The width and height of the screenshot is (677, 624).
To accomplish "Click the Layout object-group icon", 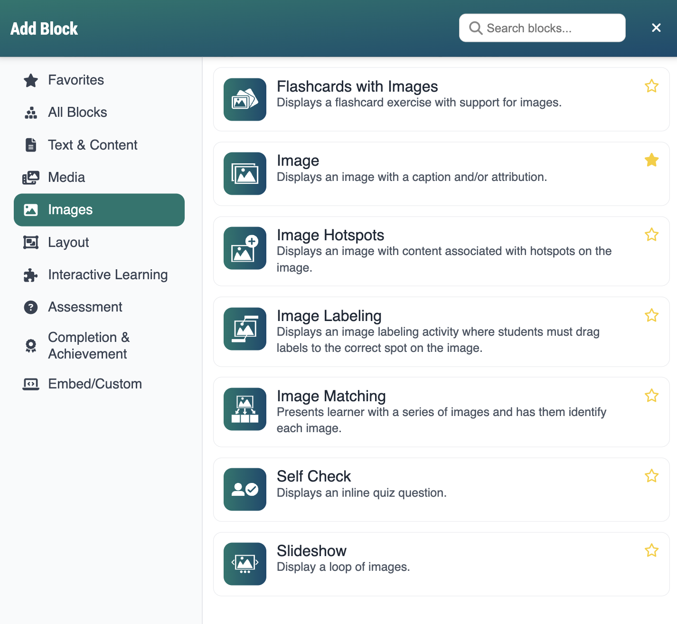I will (31, 243).
